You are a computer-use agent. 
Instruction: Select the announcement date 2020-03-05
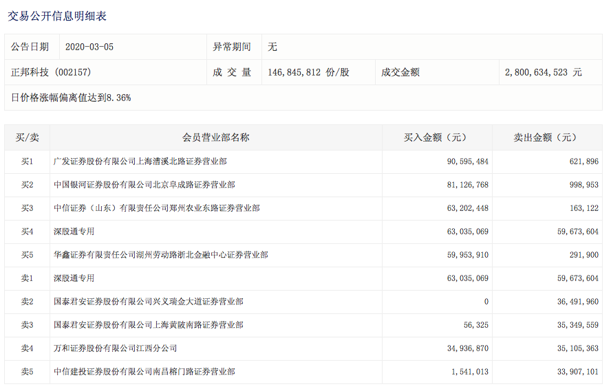89,47
